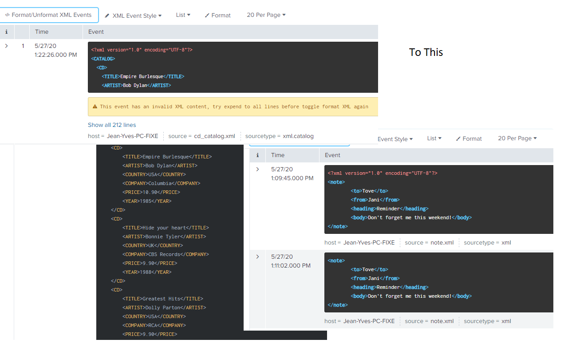The width and height of the screenshot is (568, 355).
Task: Open the Format dropdown beside 20 Per Page in the upper toolbar
Action: click(x=218, y=15)
